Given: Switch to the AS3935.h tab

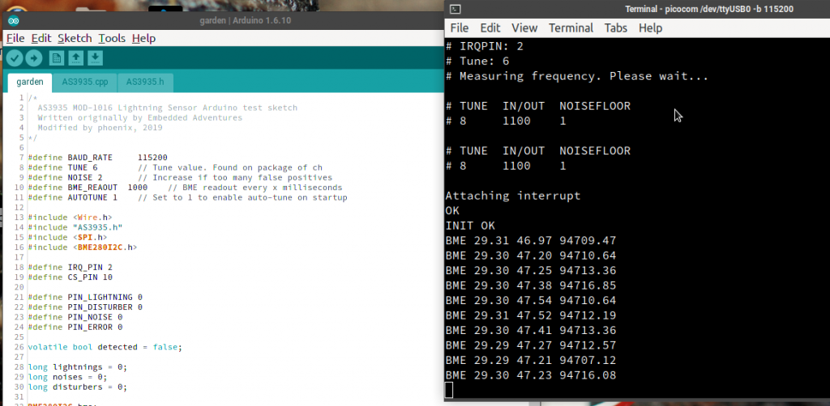Looking at the screenshot, I should pyautogui.click(x=145, y=82).
